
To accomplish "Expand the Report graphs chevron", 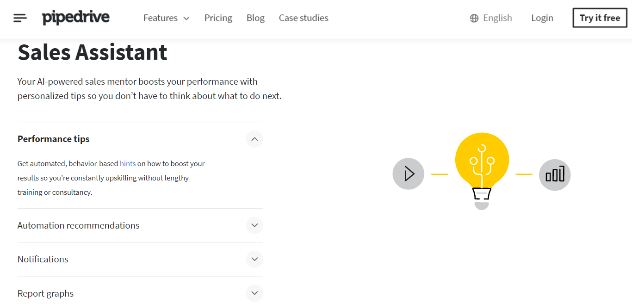I will tap(254, 293).
